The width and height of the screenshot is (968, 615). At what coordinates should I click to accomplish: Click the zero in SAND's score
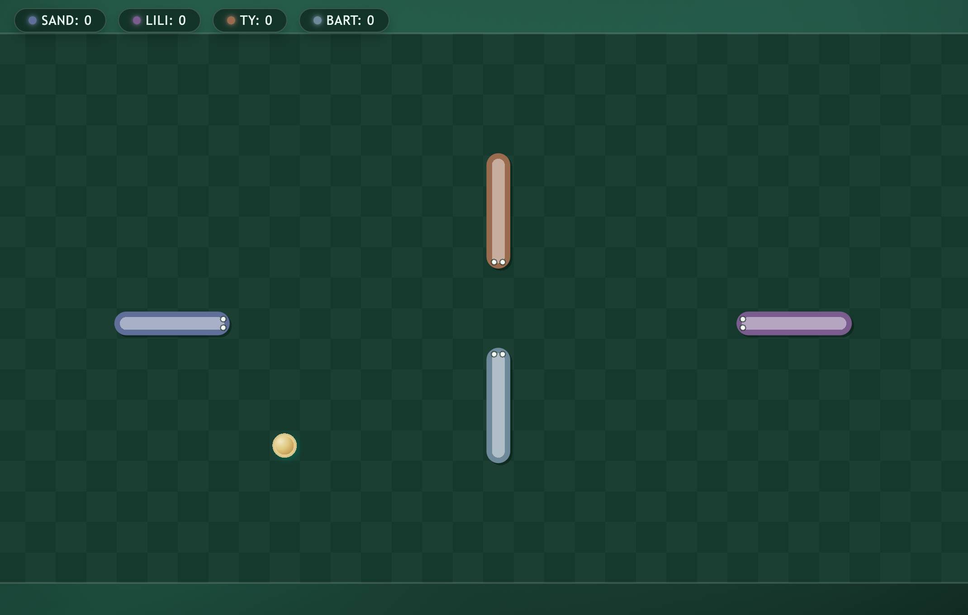point(87,20)
